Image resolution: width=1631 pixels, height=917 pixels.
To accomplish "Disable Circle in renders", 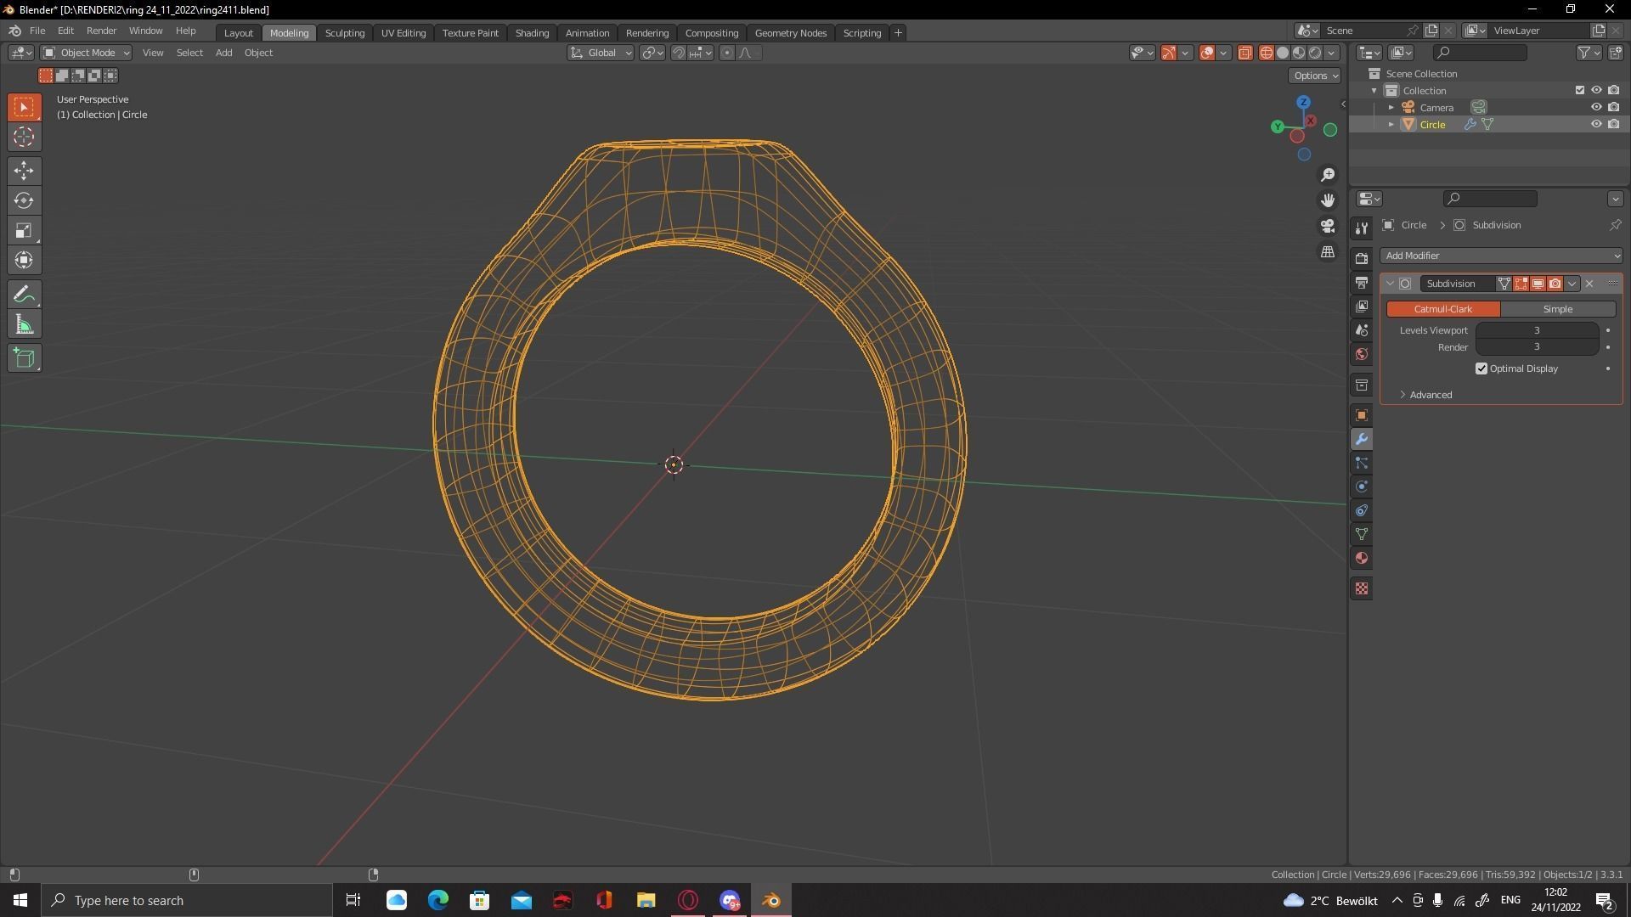I will click(x=1613, y=124).
